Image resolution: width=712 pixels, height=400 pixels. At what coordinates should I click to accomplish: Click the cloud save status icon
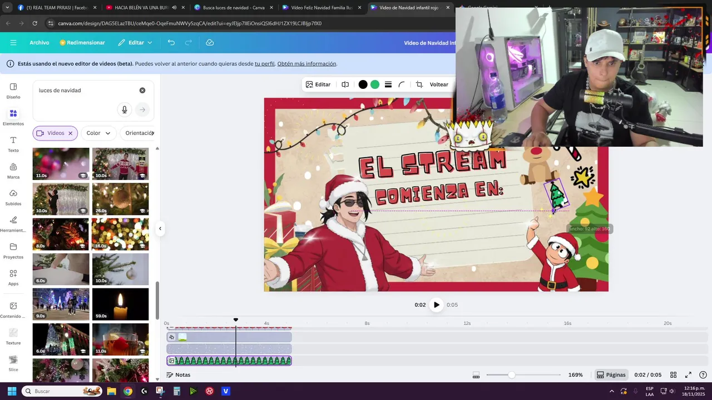(210, 43)
